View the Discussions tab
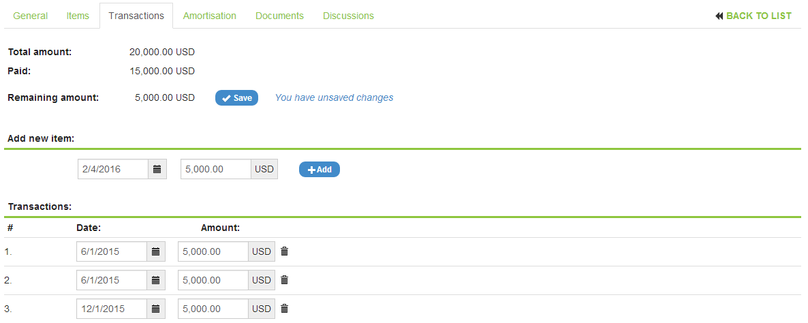This screenshot has height=323, width=808. pos(348,16)
